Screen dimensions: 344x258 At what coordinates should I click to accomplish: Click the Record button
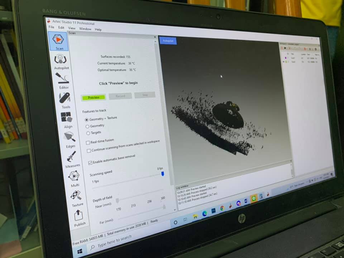pos(120,96)
